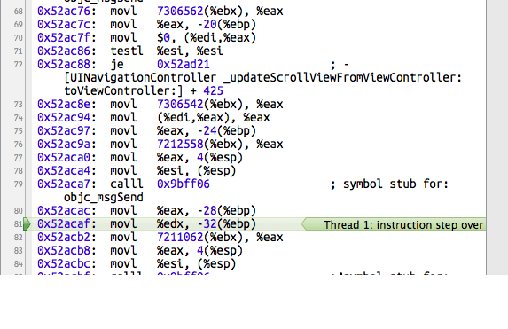Click line number 72 in gutter
Image resolution: width=508 pixels, height=329 pixels.
18,65
